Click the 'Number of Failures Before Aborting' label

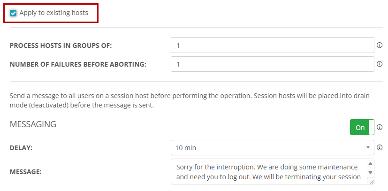click(78, 64)
